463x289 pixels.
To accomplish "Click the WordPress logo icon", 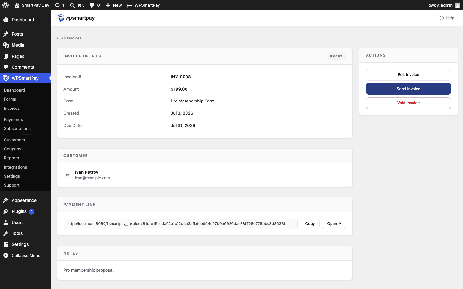I will pyautogui.click(x=5, y=5).
